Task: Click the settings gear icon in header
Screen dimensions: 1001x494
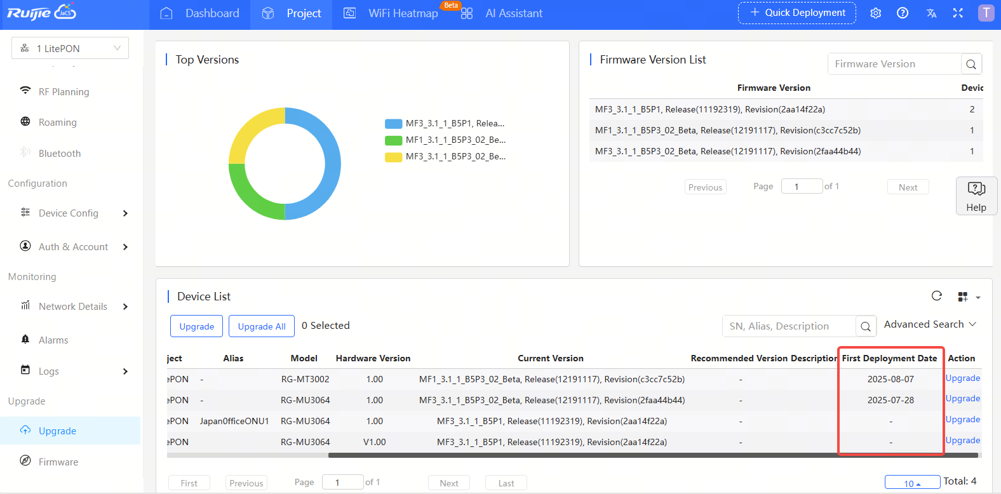Action: (875, 13)
